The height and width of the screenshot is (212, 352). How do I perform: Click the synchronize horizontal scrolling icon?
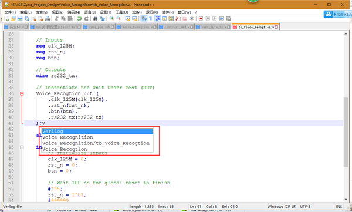[x=134, y=19]
